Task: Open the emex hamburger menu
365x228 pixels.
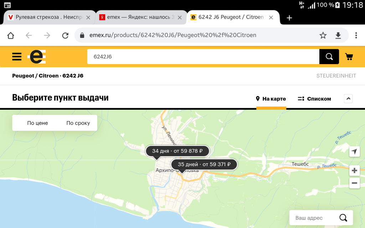Action: tap(17, 57)
